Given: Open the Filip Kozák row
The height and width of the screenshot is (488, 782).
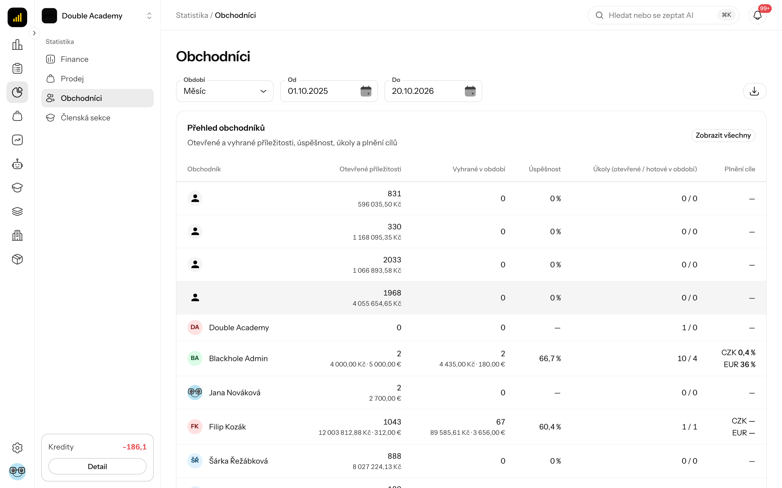Looking at the screenshot, I should tap(471, 427).
